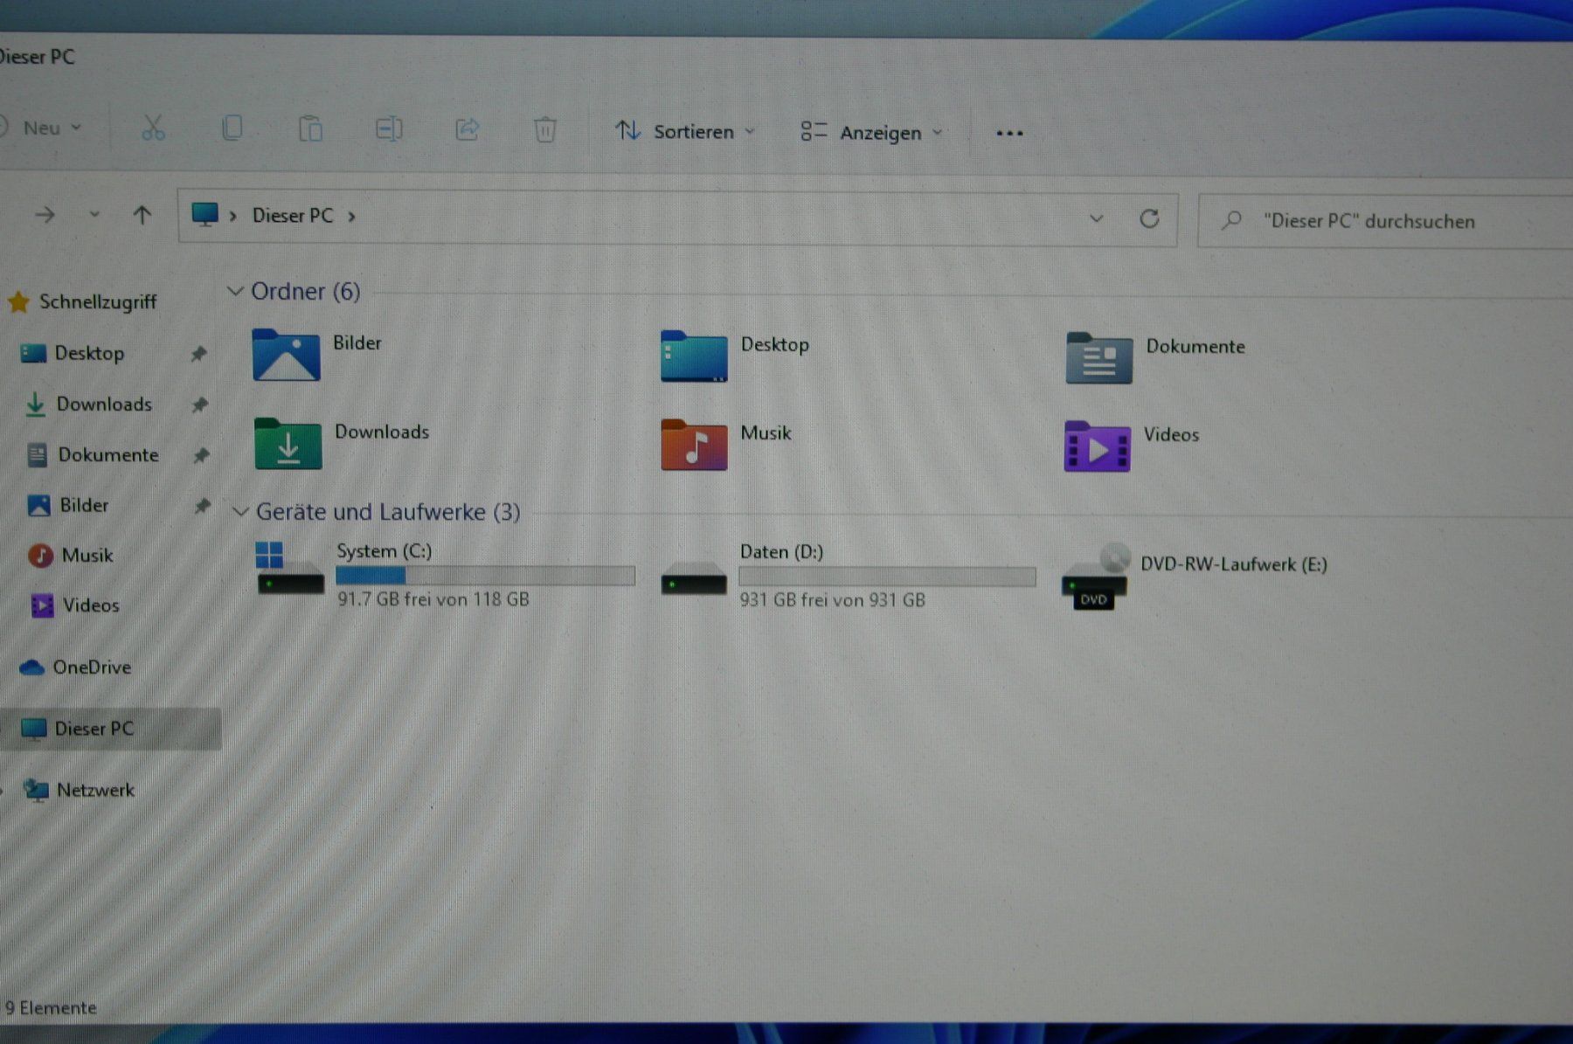The image size is (1573, 1044).
Task: Click the OneDrive cloud icon in sidebar
Action: (31, 667)
